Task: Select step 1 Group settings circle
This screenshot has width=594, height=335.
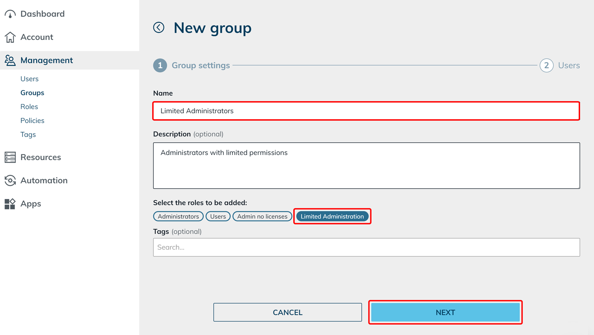Action: tap(160, 65)
